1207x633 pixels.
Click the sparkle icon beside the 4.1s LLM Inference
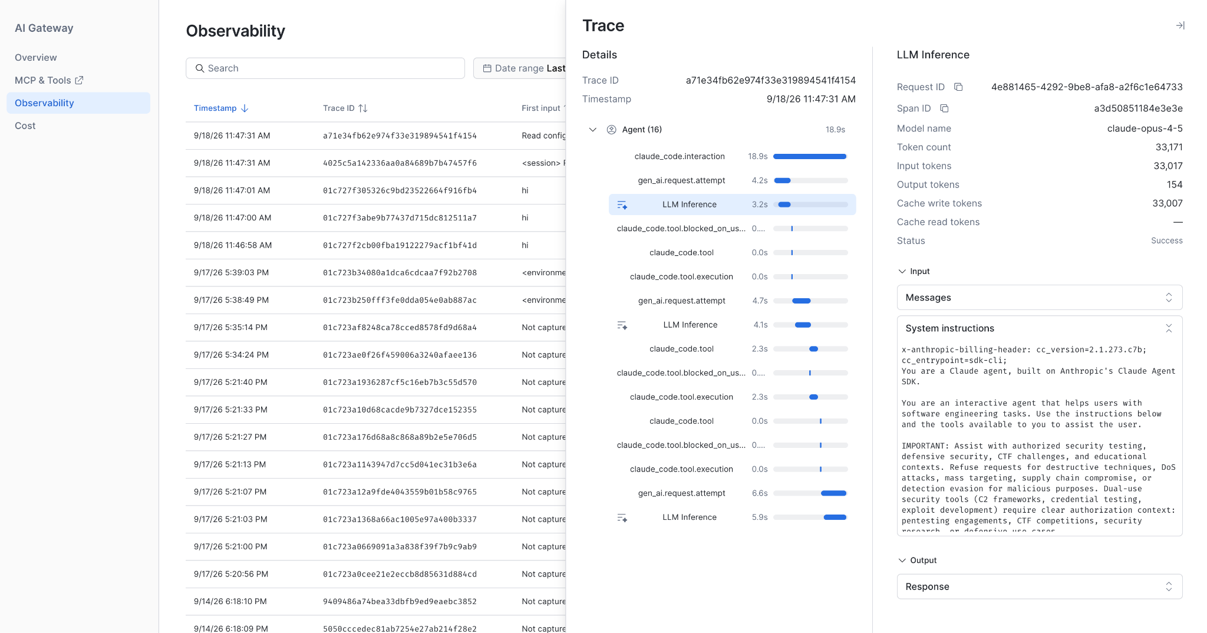(622, 325)
